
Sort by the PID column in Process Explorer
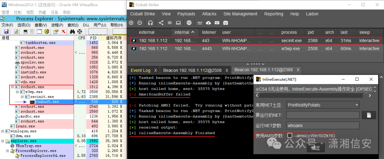[92, 38]
